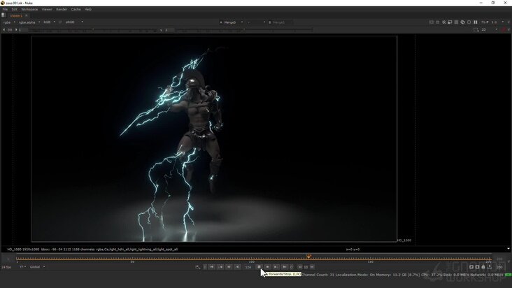512x288 pixels.
Task: Open the Workspace menu
Action: pos(29,10)
